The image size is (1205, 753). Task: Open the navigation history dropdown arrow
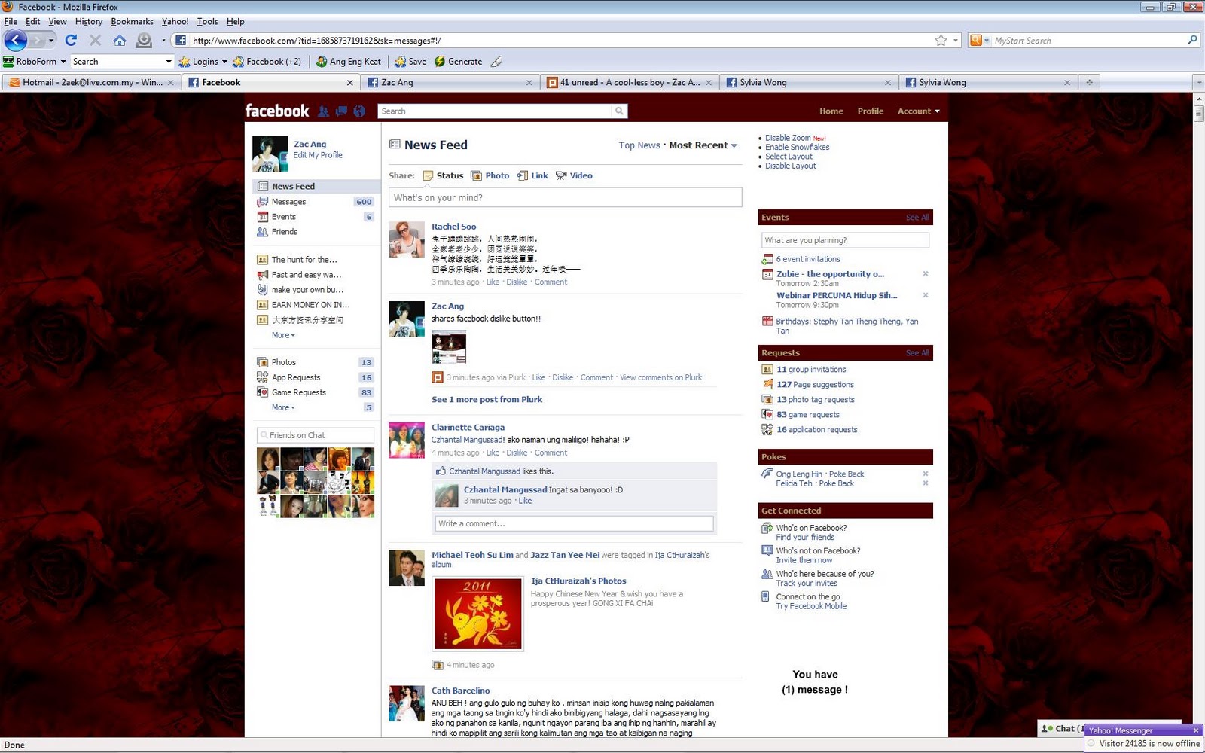tap(51, 40)
